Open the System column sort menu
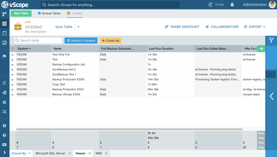The height and width of the screenshot is (157, 277). pyautogui.click(x=30, y=49)
